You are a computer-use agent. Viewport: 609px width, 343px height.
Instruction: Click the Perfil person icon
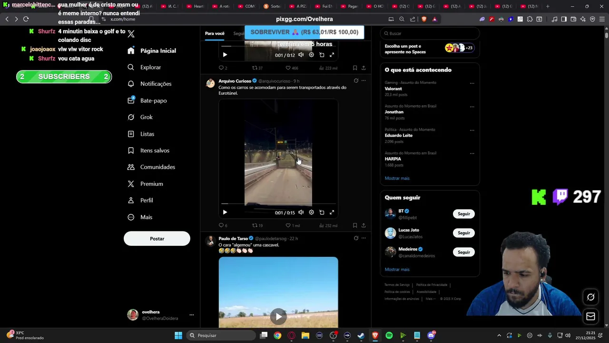(131, 201)
